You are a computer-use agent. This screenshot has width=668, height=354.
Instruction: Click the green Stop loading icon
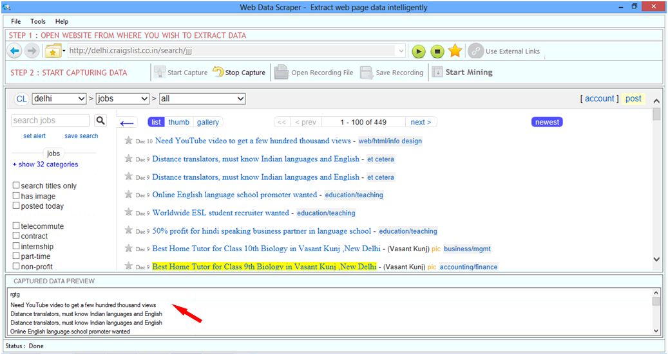[x=437, y=51]
